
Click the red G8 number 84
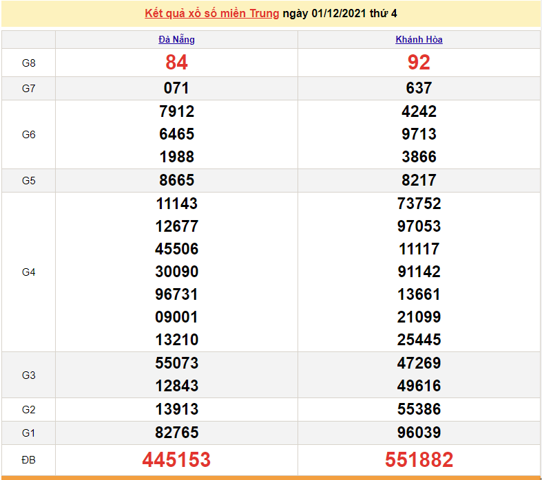tap(176, 63)
